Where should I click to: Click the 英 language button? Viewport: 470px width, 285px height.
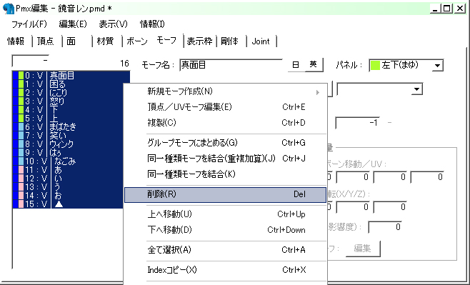tap(314, 64)
